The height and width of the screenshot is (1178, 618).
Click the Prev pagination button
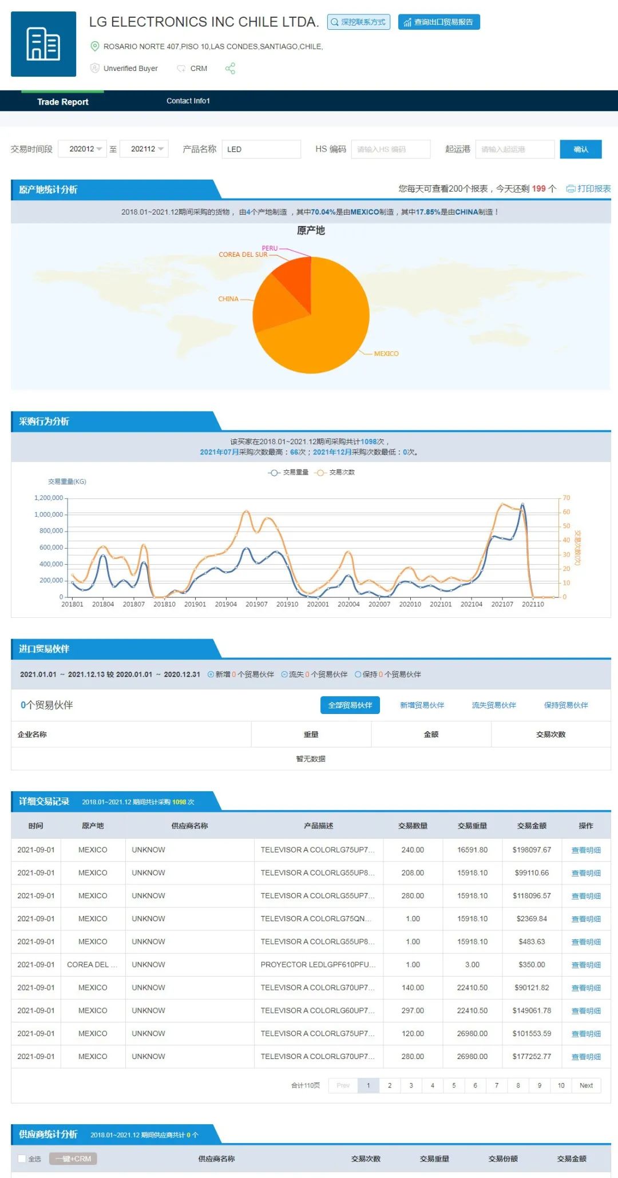[343, 1085]
